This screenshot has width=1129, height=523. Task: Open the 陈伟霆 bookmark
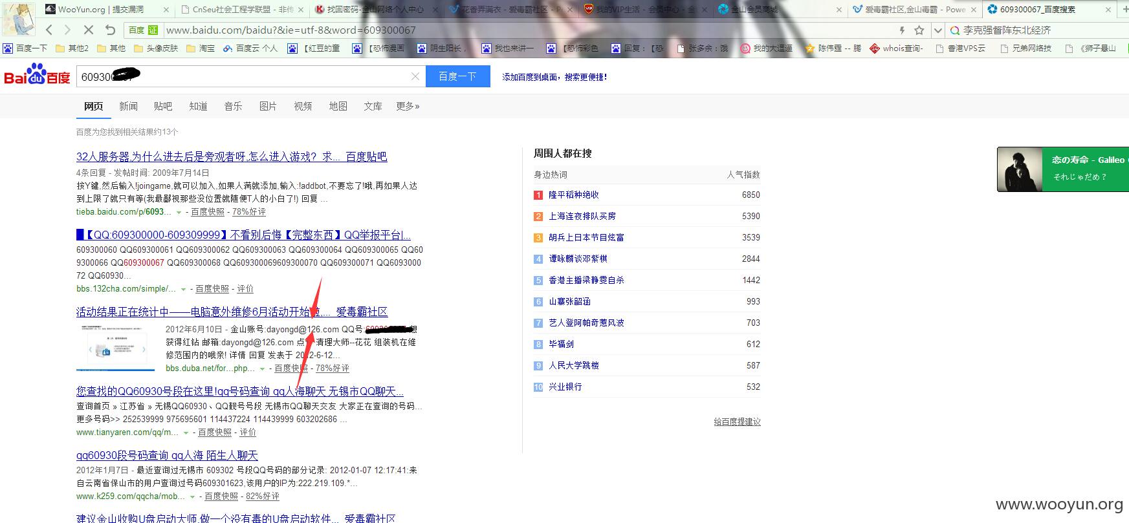coord(833,48)
